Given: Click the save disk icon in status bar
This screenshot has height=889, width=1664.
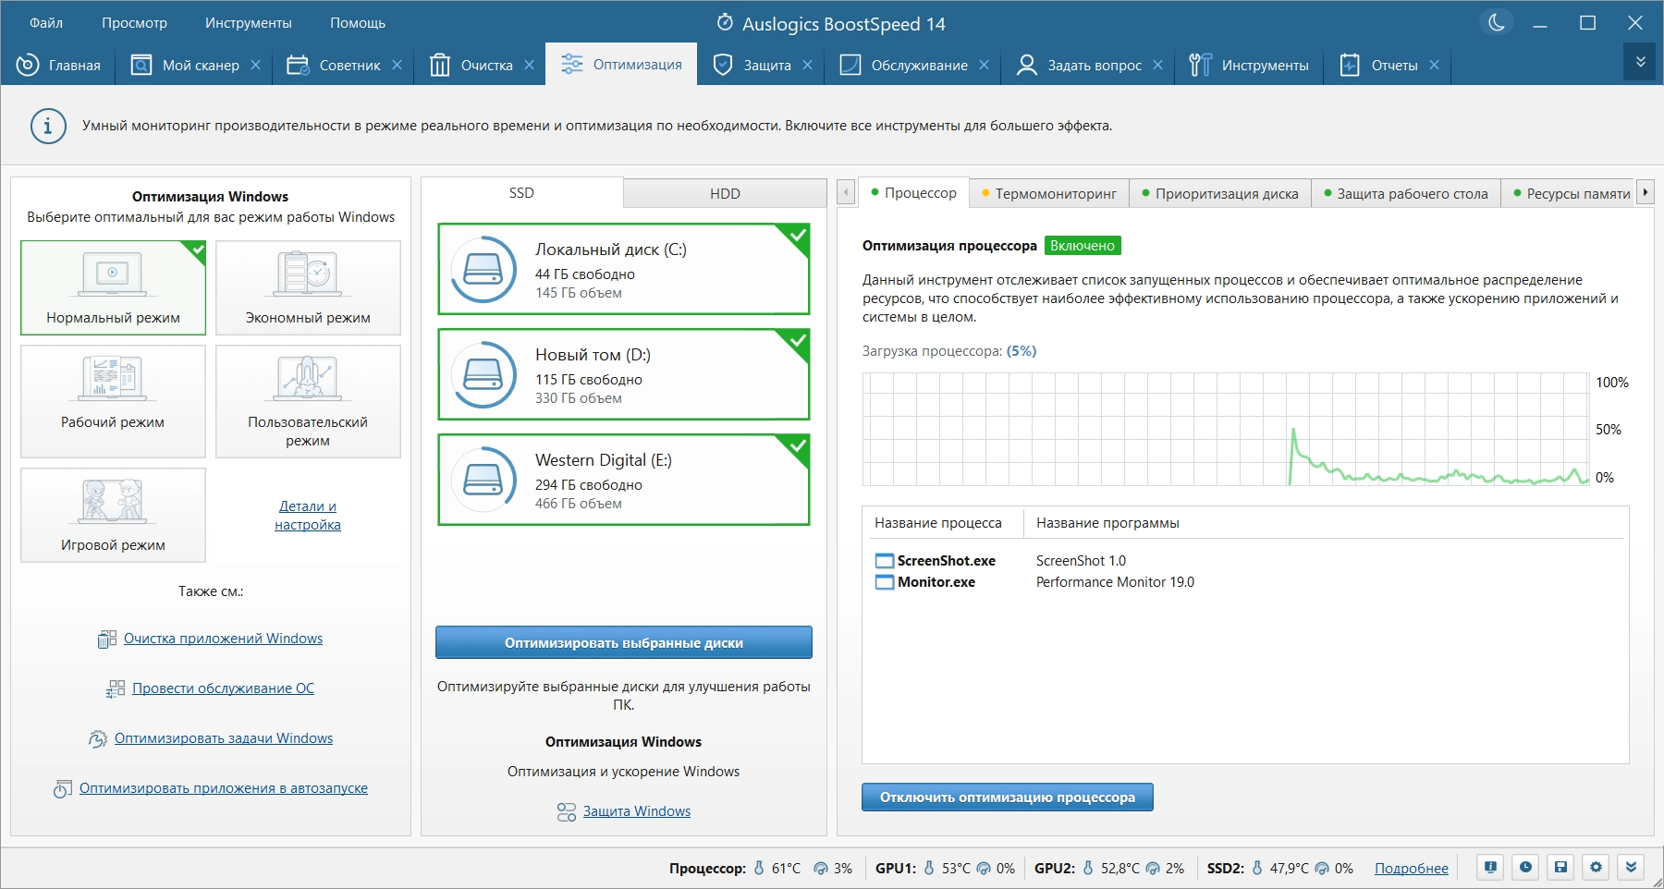Looking at the screenshot, I should click(1560, 867).
